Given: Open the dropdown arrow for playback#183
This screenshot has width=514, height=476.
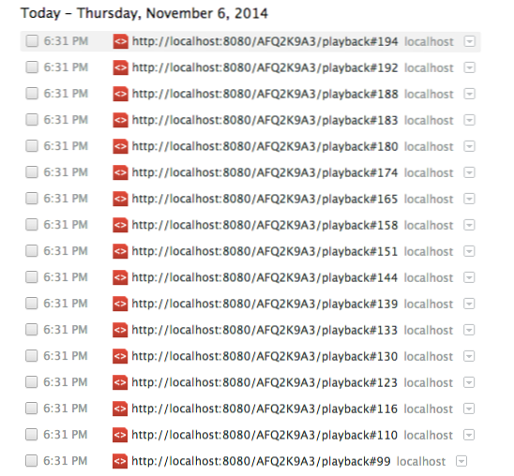Looking at the screenshot, I should point(469,120).
